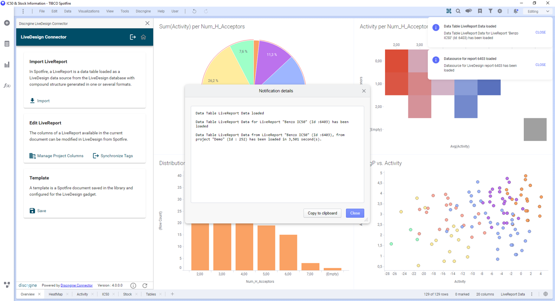This screenshot has height=301, width=555.
Task: Open the data canvas icon at sidebar bottom
Action: coord(7,285)
